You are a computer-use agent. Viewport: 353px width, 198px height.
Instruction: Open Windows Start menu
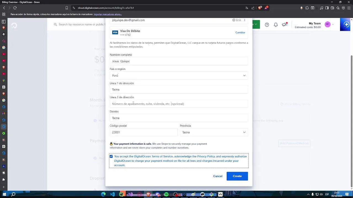point(4,194)
